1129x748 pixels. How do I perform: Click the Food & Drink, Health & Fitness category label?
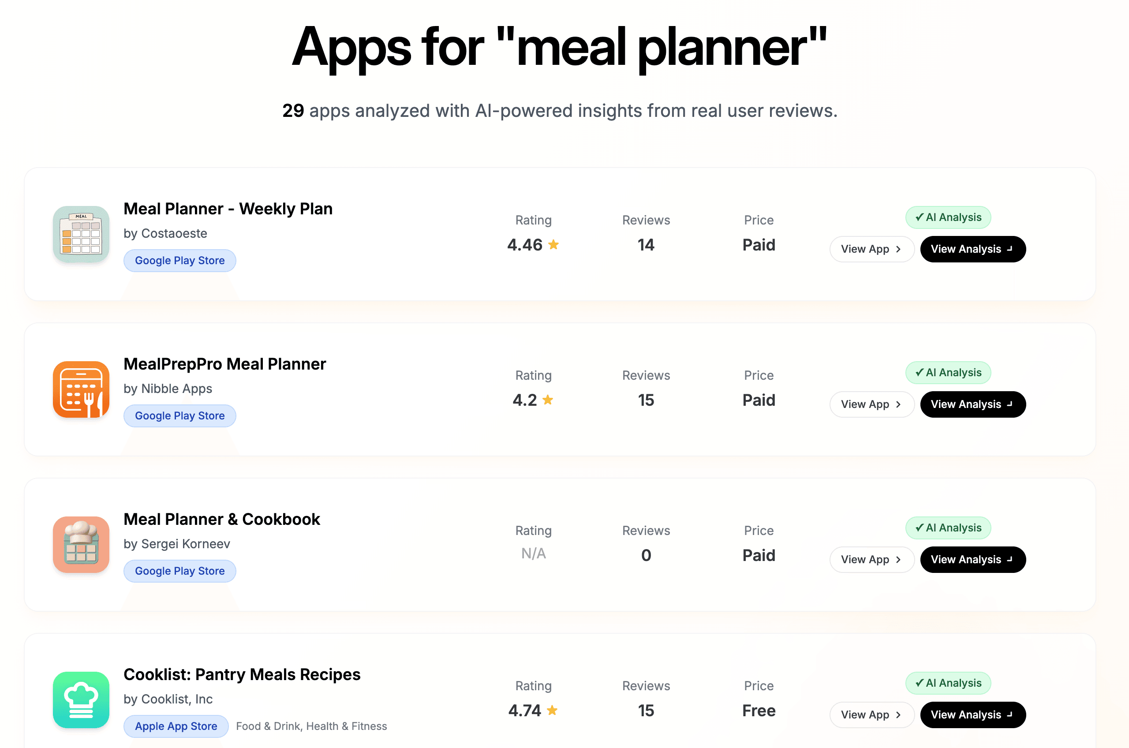point(311,726)
